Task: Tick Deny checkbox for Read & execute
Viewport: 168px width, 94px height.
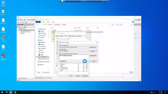Action: click(x=83, y=67)
